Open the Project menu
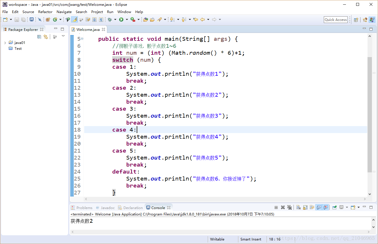 point(97,12)
